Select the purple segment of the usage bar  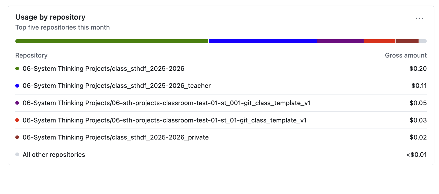(340, 41)
